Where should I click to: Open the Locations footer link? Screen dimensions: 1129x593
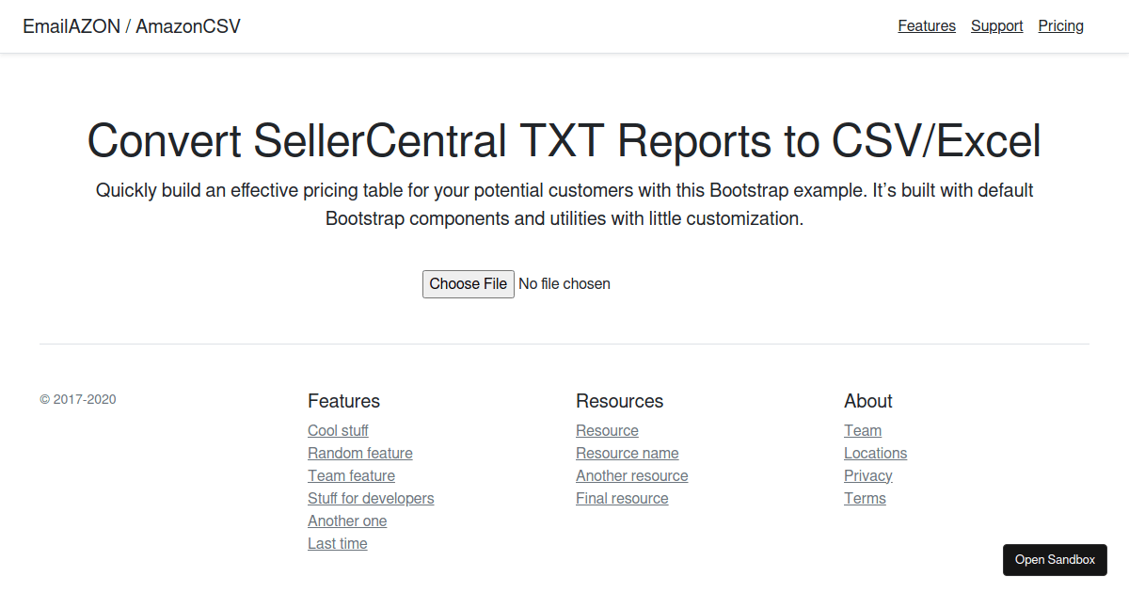pos(876,453)
